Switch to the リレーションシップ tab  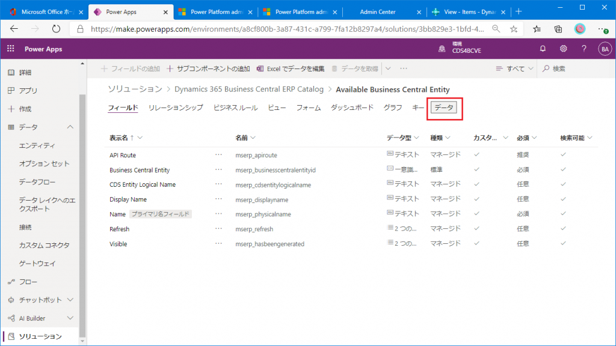(176, 108)
